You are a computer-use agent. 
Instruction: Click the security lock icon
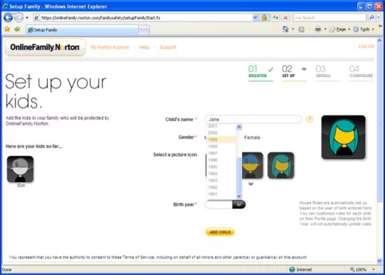pyautogui.click(x=264, y=17)
